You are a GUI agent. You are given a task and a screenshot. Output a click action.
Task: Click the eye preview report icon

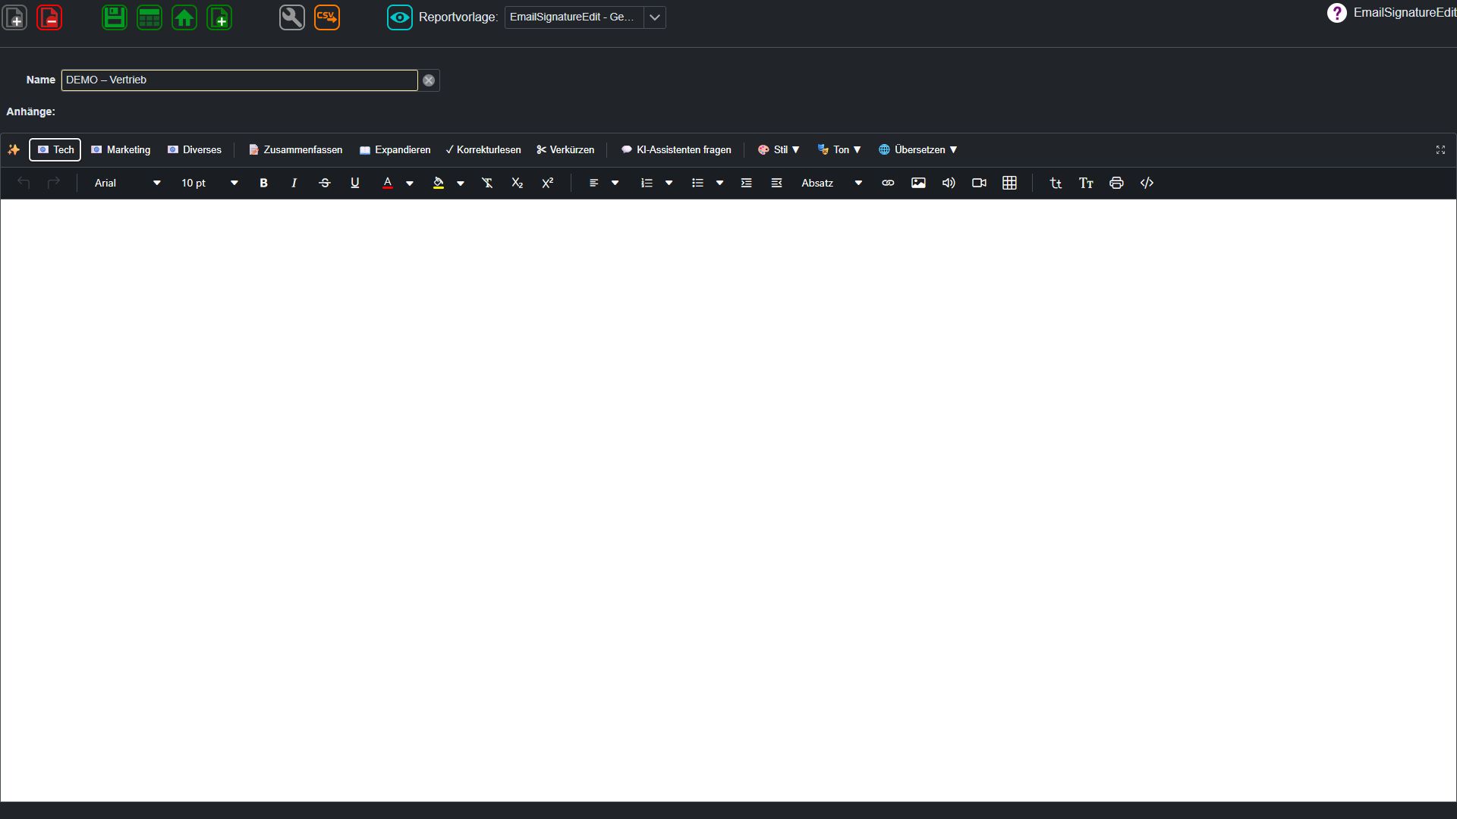point(400,17)
